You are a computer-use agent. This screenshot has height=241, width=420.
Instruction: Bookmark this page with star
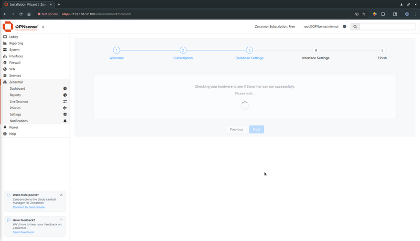[364, 14]
